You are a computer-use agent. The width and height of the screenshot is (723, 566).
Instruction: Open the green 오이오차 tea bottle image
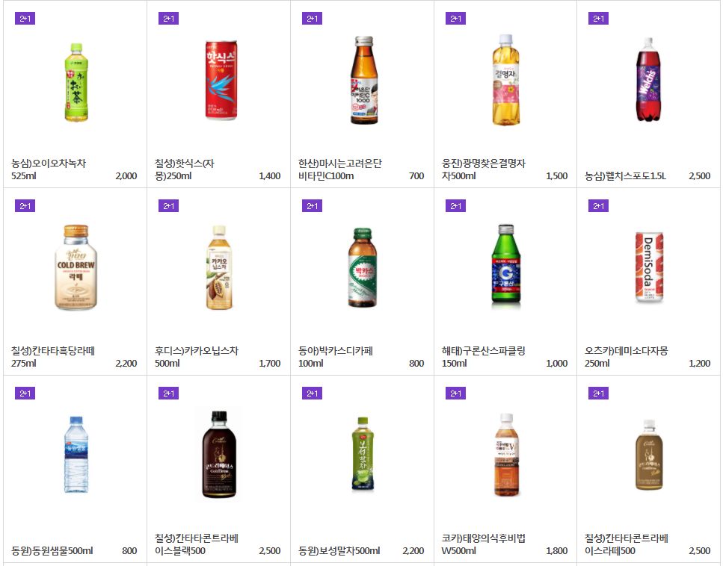click(x=76, y=82)
